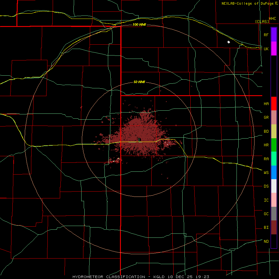The height and width of the screenshot is (279, 279).
Task: Click the HA red color swatch
Action: coord(274,104)
